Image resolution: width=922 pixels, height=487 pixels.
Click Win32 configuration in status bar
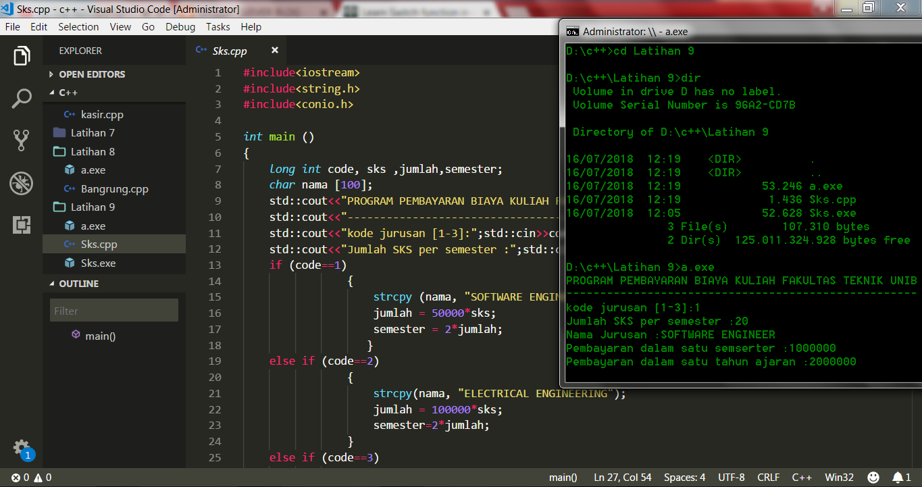pyautogui.click(x=839, y=478)
